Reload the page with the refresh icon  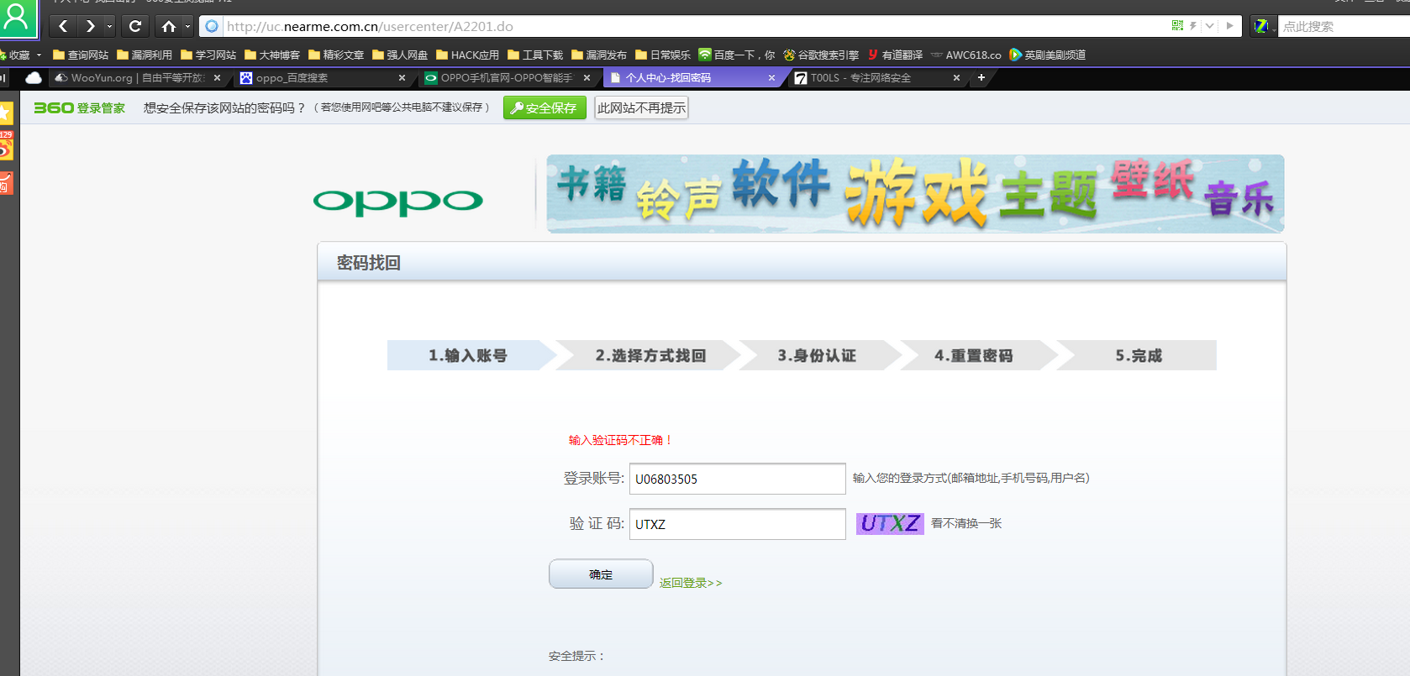[135, 26]
